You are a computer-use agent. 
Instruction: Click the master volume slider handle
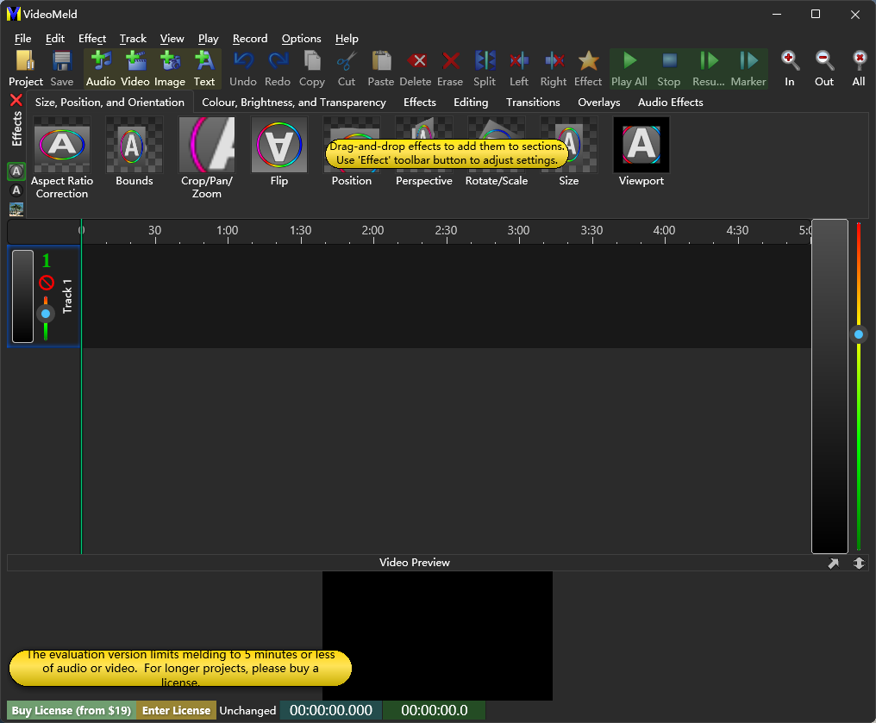pos(858,334)
